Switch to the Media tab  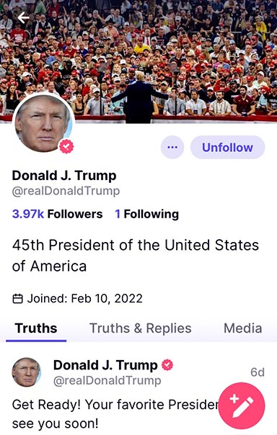(243, 328)
